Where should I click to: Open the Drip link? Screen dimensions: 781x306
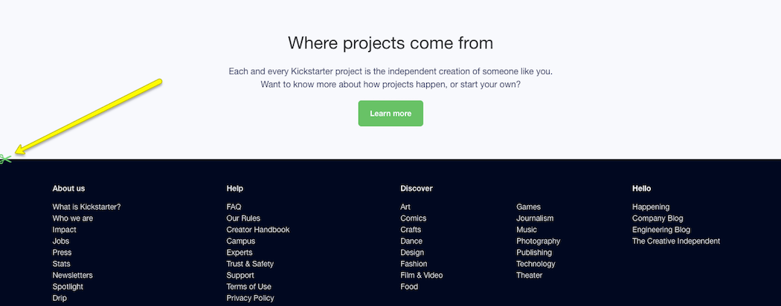(60, 299)
